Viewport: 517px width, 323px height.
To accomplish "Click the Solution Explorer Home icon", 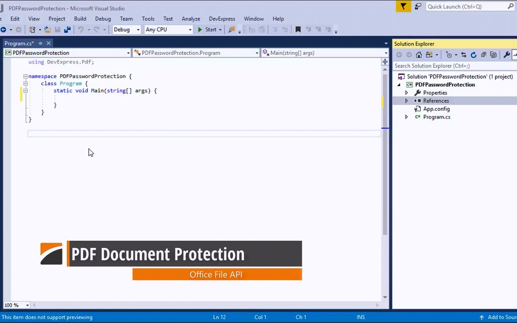I will coord(419,55).
